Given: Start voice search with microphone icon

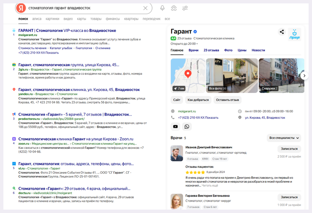Looking at the screenshot, I should 162,8.
